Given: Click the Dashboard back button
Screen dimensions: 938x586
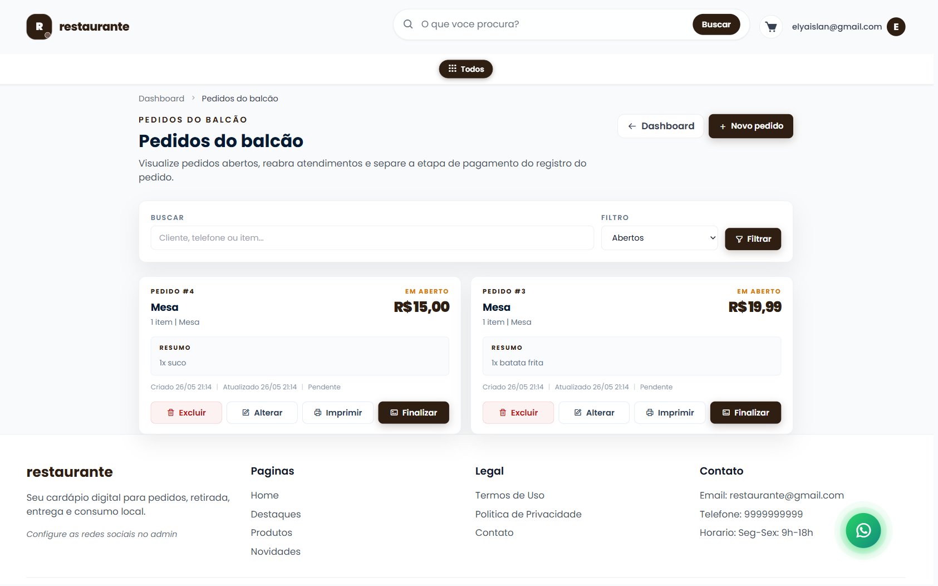Looking at the screenshot, I should tap(661, 126).
